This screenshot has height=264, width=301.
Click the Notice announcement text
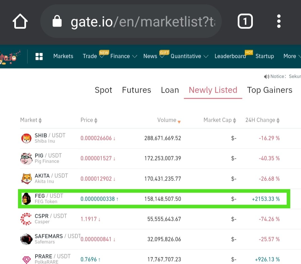(286, 76)
